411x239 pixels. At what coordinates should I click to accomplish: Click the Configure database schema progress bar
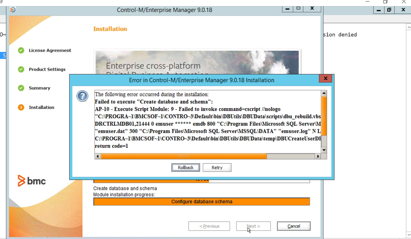coord(202,201)
